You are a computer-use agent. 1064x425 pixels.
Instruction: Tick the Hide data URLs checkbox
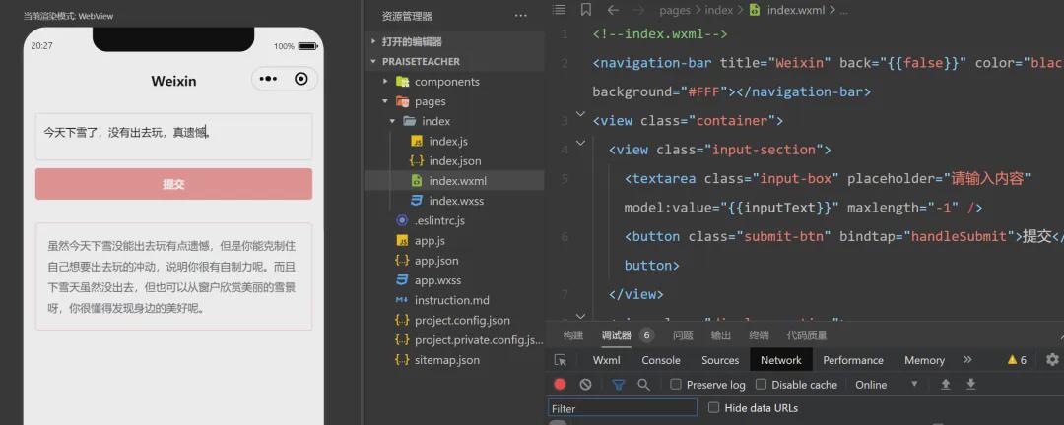point(714,407)
